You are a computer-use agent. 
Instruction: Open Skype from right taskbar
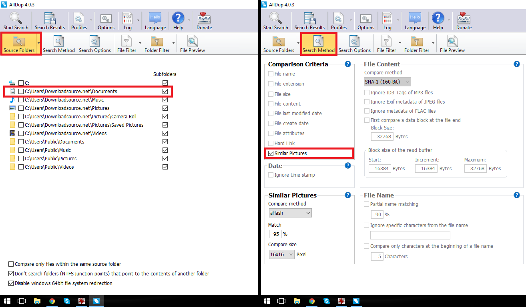click(327, 301)
